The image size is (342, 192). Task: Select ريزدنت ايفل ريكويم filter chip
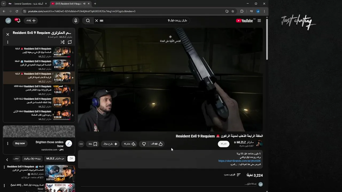pyautogui.click(x=32, y=159)
